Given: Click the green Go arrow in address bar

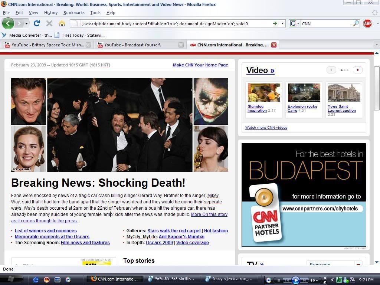Looking at the screenshot, I should point(275,23).
